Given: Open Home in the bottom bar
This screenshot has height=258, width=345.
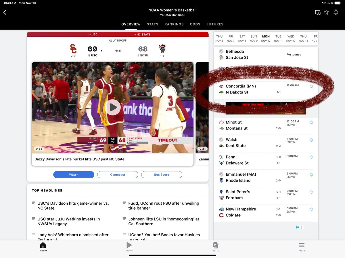Looking at the screenshot, I should [x=43, y=247].
